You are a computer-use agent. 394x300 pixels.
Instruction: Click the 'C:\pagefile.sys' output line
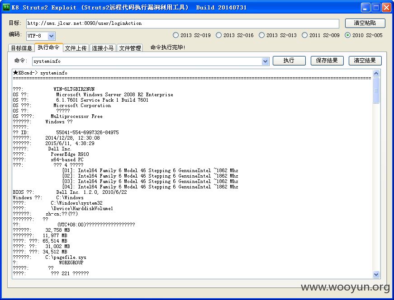pos(66,258)
